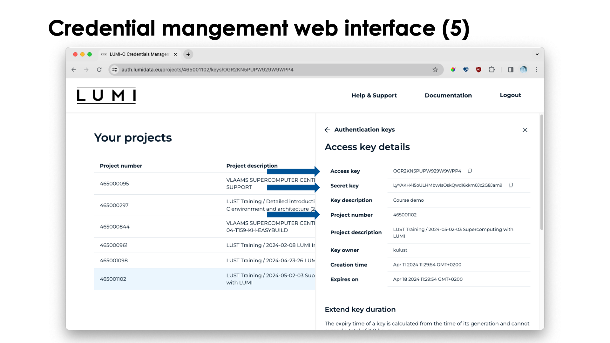Click the copy icon next to Access key
Viewport: 610px width, 343px height.
pyautogui.click(x=470, y=171)
